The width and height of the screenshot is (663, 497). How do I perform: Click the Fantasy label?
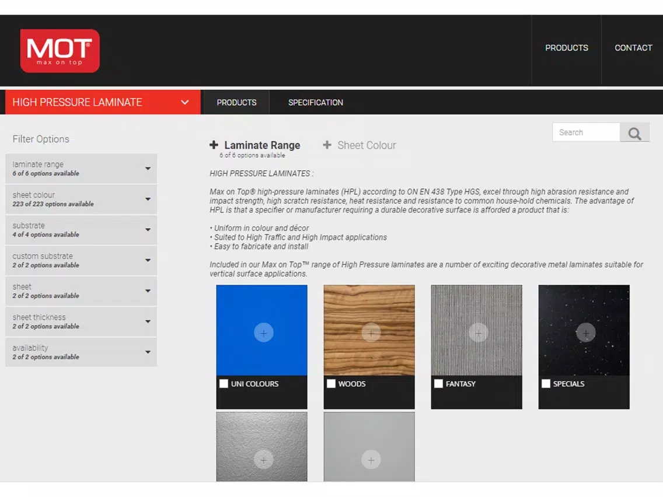pyautogui.click(x=460, y=384)
